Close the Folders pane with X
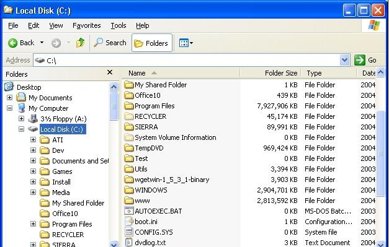 (110, 72)
